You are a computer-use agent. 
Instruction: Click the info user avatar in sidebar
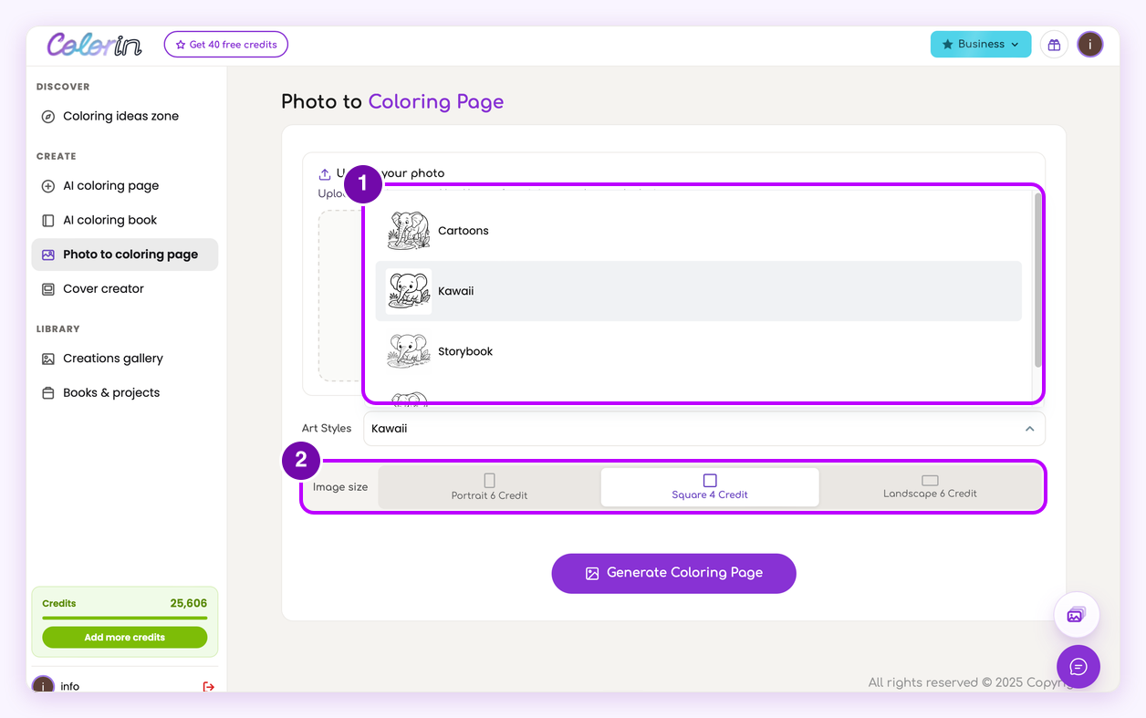pyautogui.click(x=43, y=686)
